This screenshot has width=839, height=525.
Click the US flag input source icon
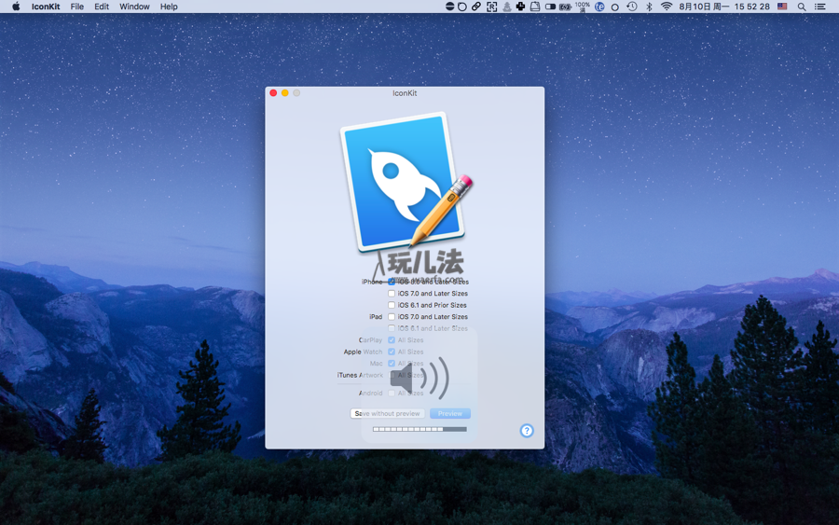tap(782, 7)
